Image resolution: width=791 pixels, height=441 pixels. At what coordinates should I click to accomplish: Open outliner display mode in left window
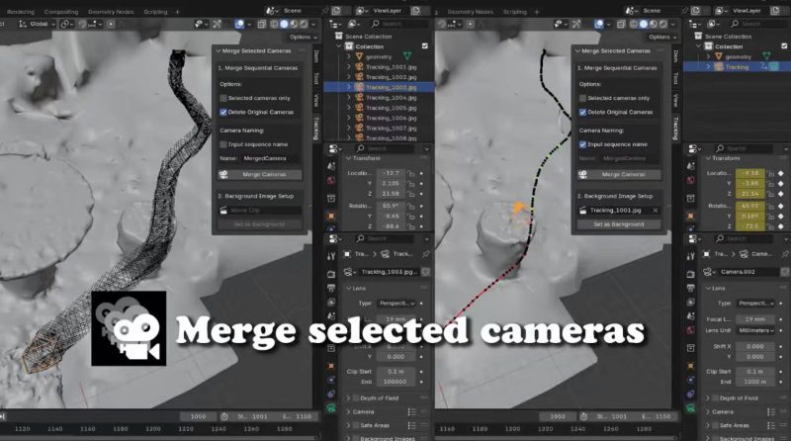pos(354,24)
